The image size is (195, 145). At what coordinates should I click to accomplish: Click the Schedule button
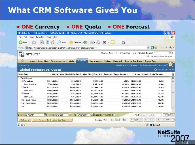[149, 120]
